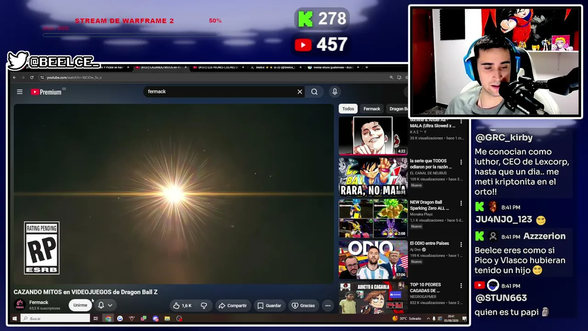Open a new browser tab
588x331 pixels.
tap(367, 68)
